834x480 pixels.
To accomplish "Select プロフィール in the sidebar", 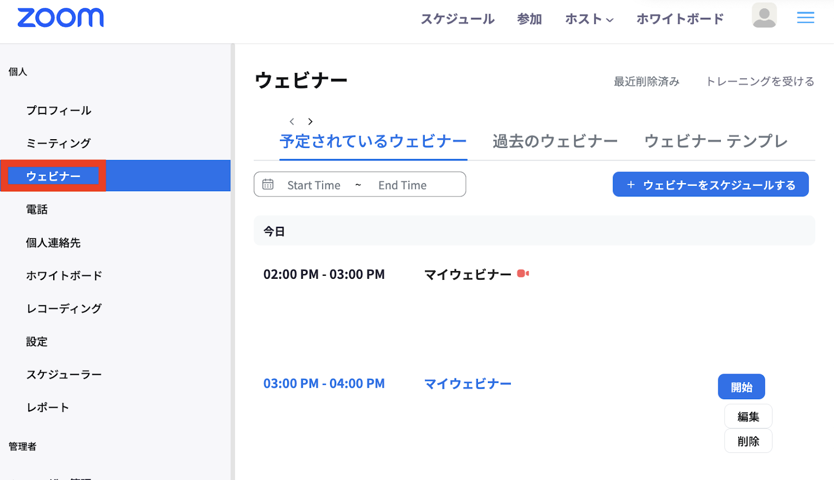I will (59, 110).
